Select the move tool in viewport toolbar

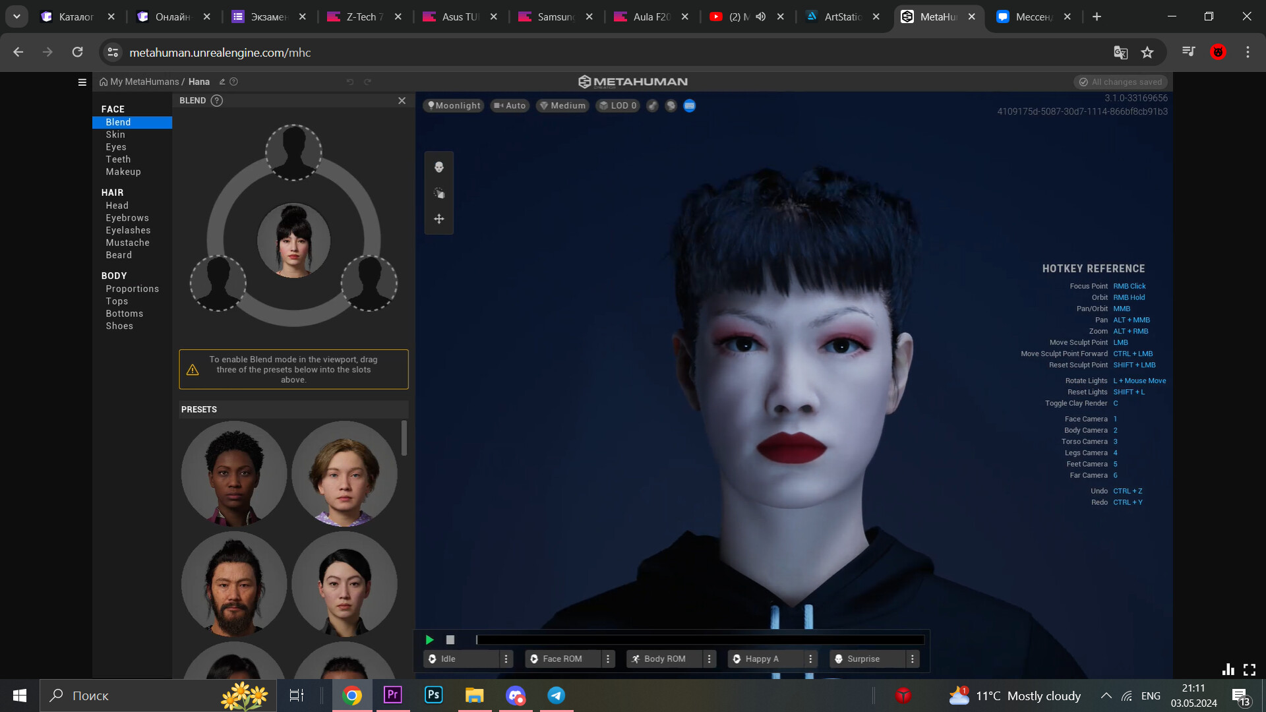(x=438, y=218)
